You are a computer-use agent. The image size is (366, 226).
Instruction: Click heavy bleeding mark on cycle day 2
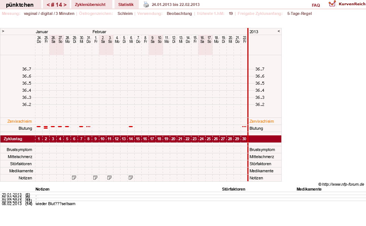click(x=46, y=127)
